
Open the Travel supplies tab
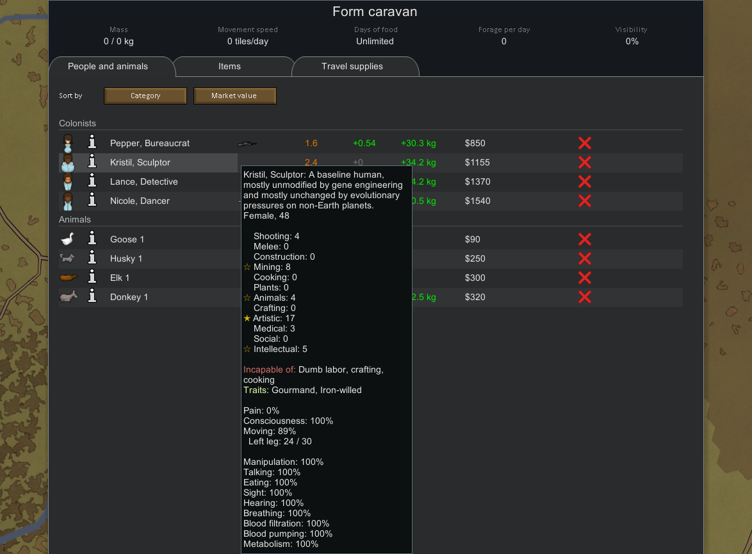352,67
